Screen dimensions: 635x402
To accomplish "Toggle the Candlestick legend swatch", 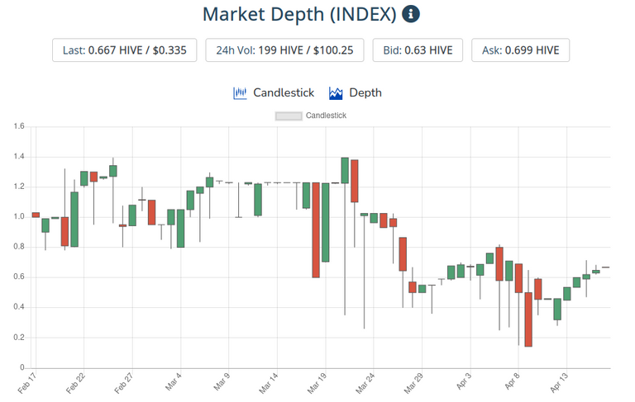I will [289, 116].
